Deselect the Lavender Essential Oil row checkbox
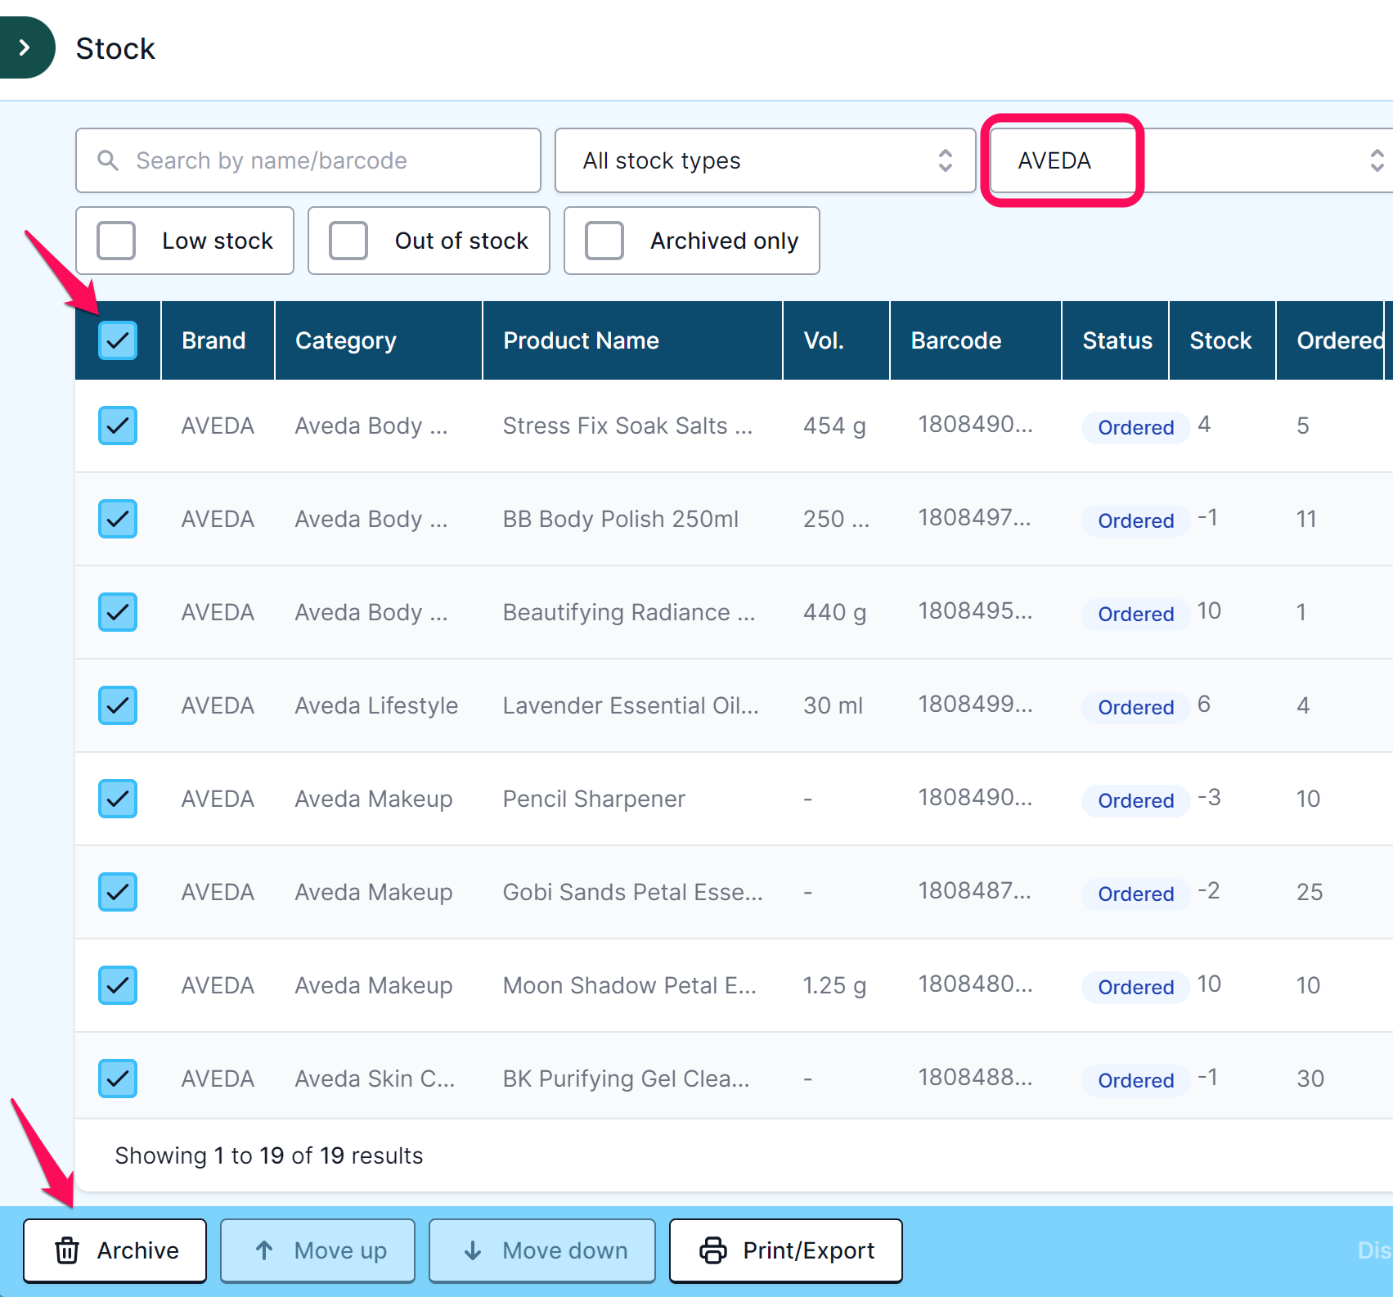 (x=118, y=705)
